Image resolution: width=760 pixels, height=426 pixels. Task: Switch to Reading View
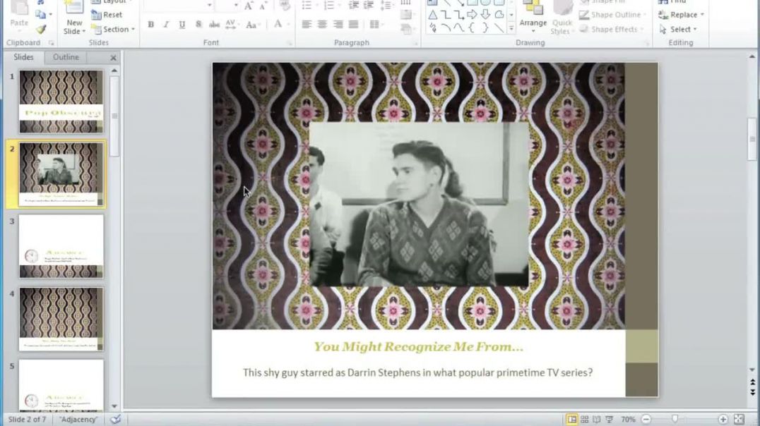tap(597, 419)
